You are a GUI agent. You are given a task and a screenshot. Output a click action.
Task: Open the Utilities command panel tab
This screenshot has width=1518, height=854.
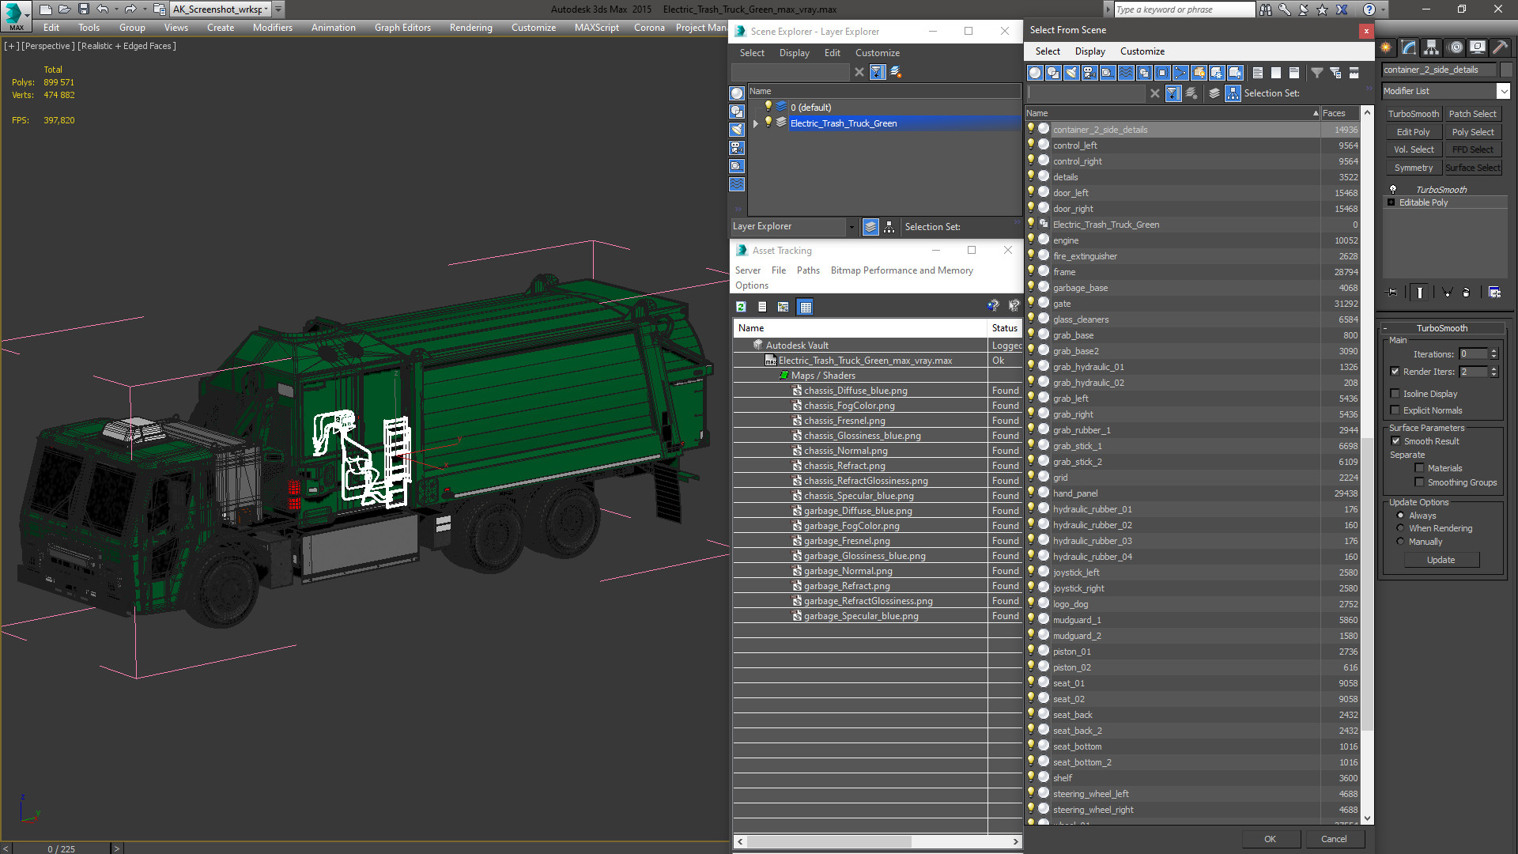tap(1500, 47)
